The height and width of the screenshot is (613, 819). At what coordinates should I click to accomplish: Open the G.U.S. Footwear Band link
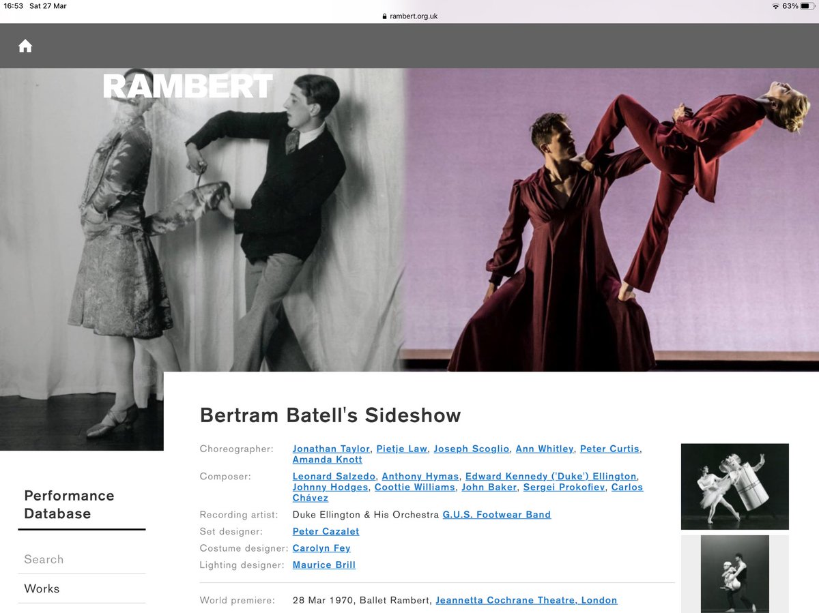497,515
